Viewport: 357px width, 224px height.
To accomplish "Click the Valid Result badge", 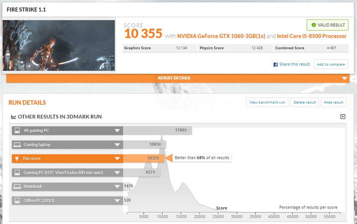I will 328,25.
